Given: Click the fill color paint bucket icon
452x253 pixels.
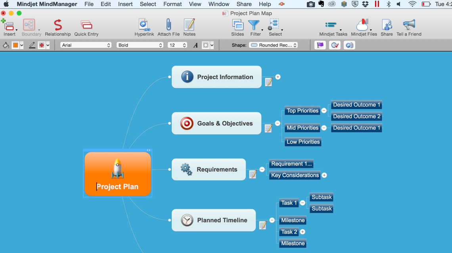Looking at the screenshot, I should 6,45.
